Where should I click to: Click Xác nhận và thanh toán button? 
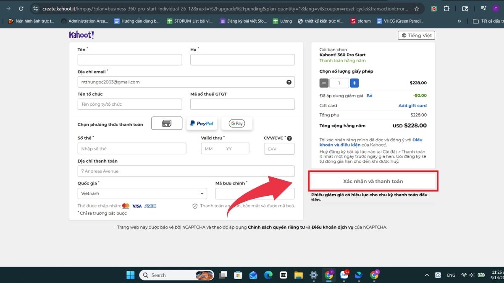(x=373, y=181)
